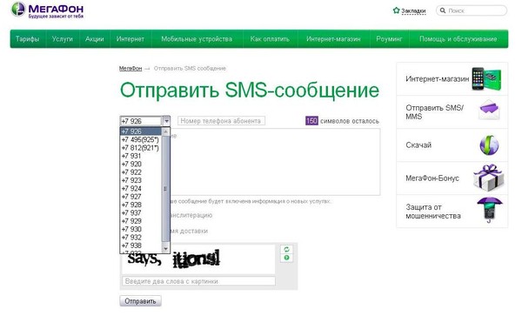This screenshot has height=336, width=522.
Task: Pick prefix +7 927
Action: 141,197
